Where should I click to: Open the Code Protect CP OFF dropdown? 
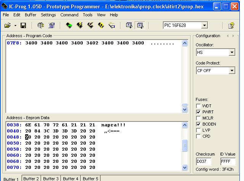point(232,71)
